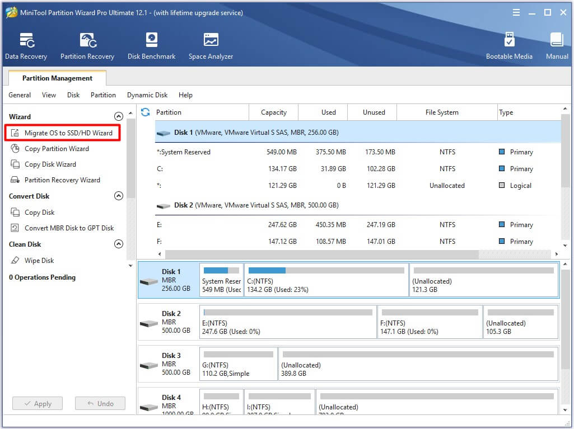
Task: Open Space Analyzer
Action: click(x=211, y=46)
